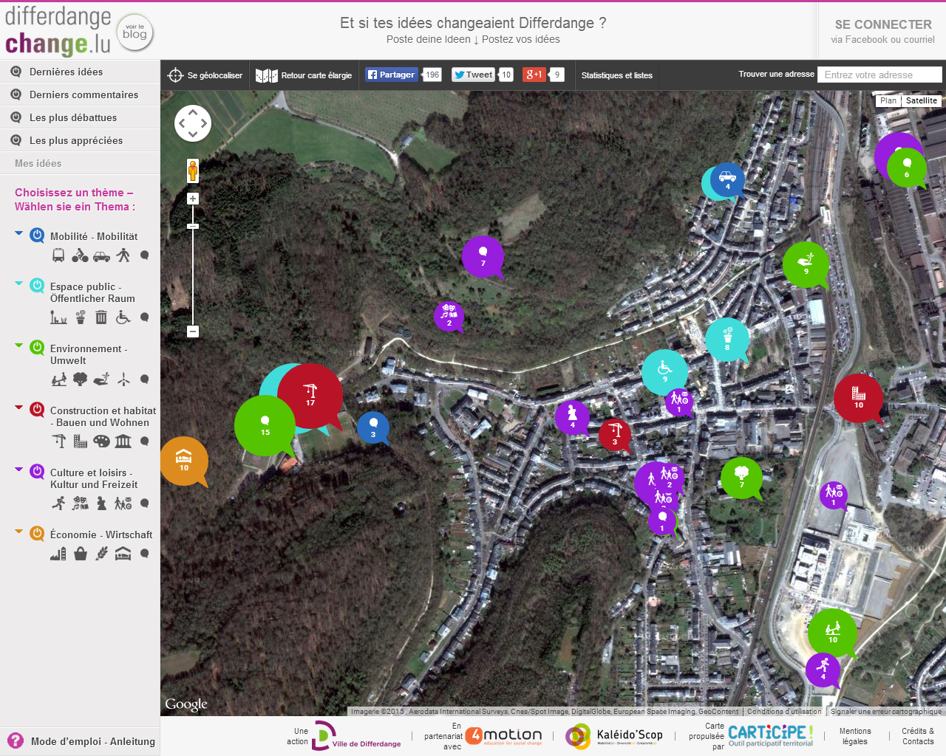Focus the address search field
This screenshot has height=756, width=946.
(879, 75)
